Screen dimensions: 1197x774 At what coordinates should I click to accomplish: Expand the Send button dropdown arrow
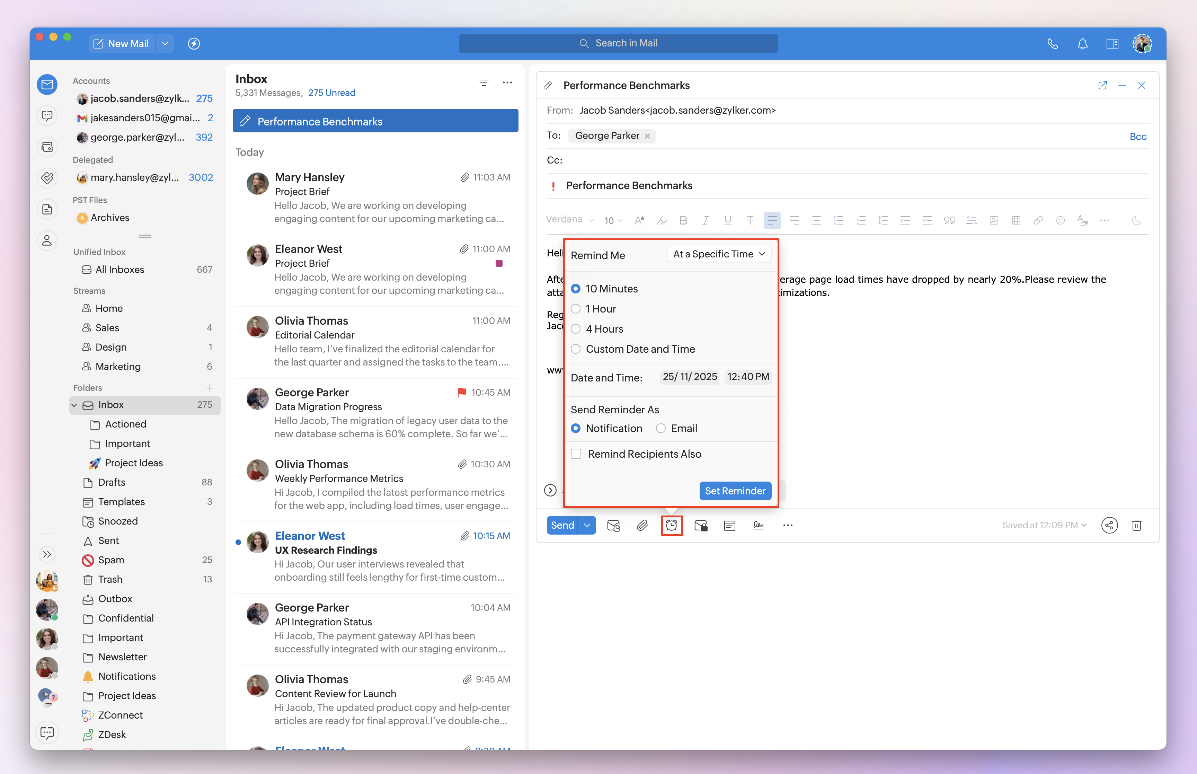click(587, 525)
